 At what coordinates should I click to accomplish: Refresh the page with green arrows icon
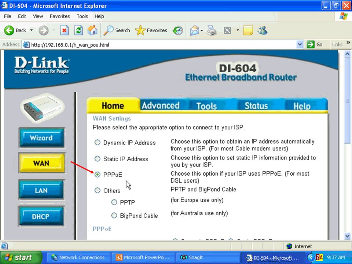click(78, 30)
